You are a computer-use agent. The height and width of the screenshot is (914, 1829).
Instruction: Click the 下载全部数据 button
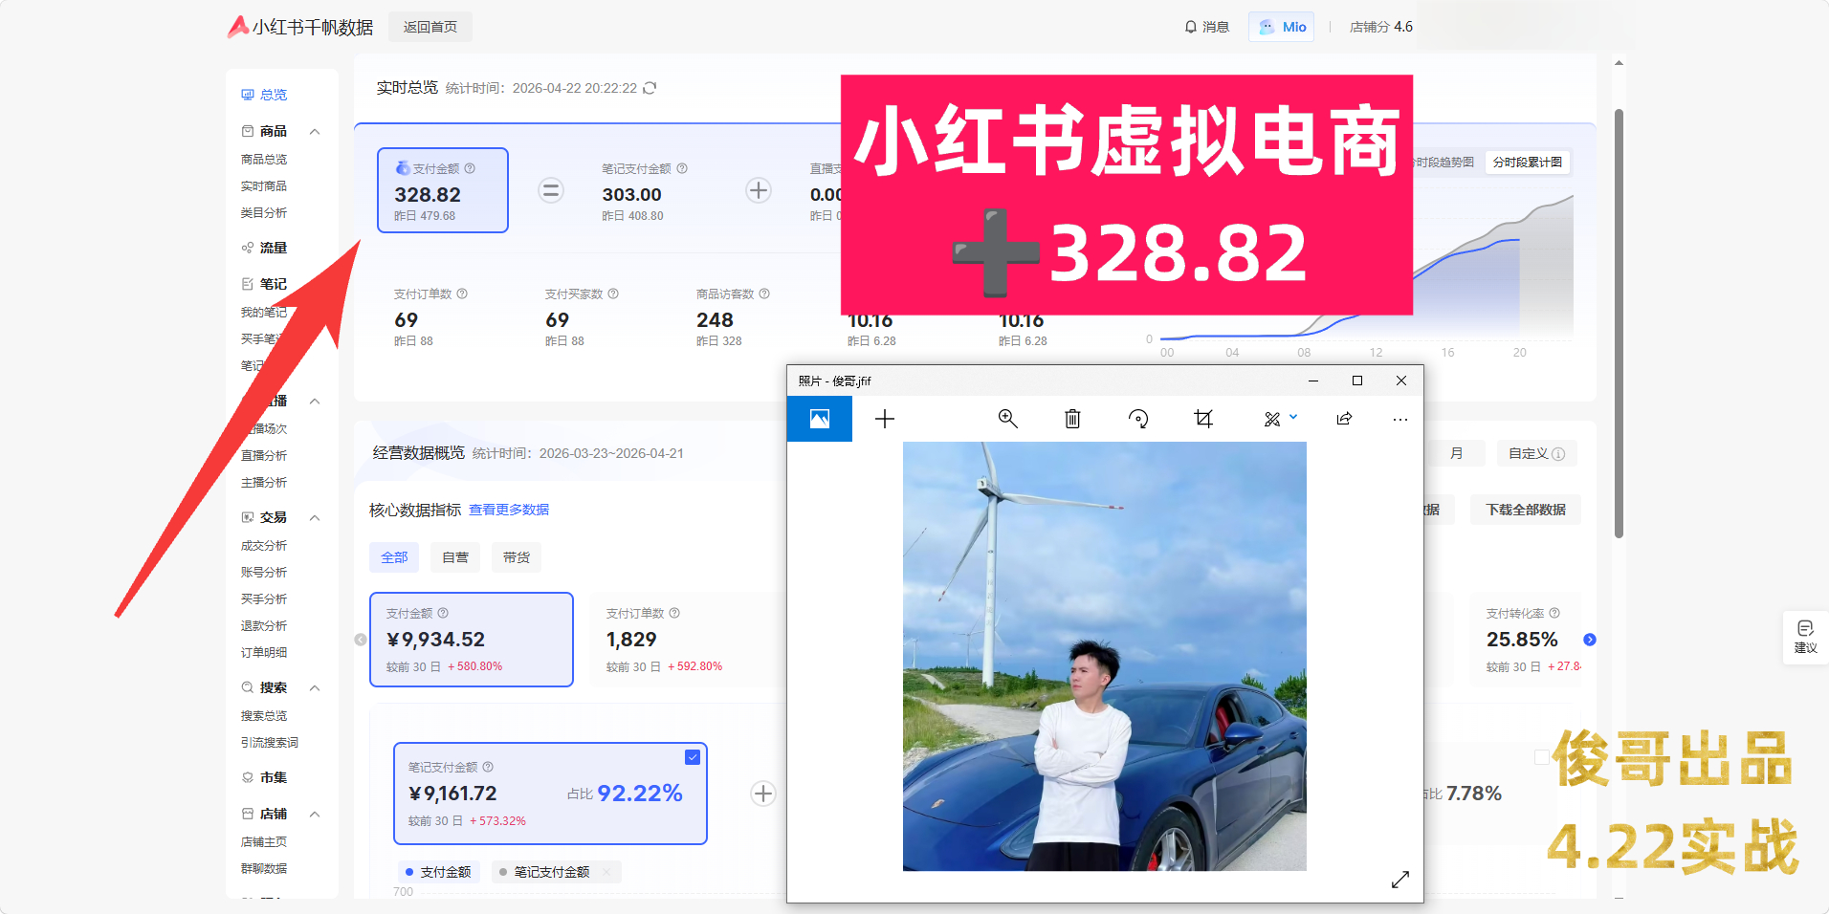(1526, 510)
